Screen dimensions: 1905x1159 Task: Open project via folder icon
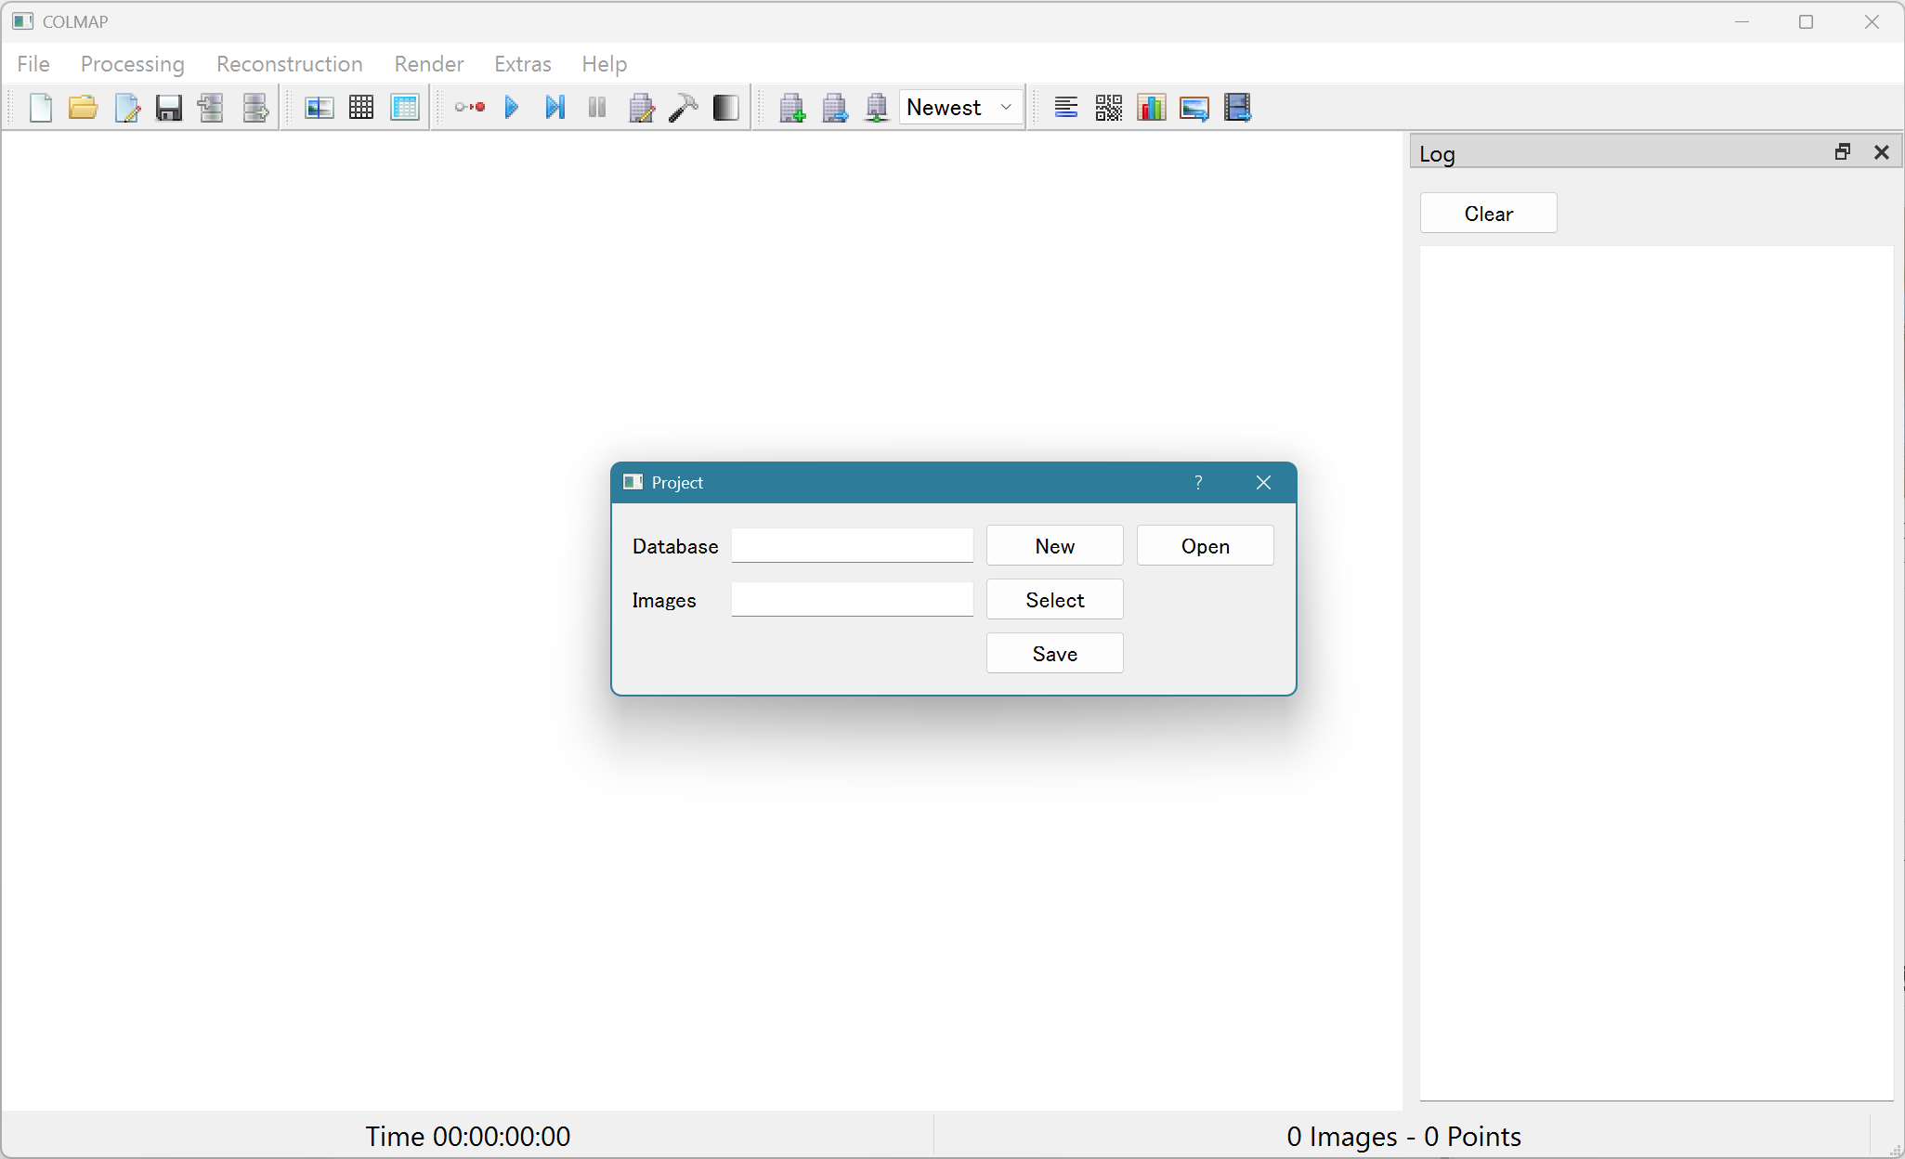tap(83, 108)
